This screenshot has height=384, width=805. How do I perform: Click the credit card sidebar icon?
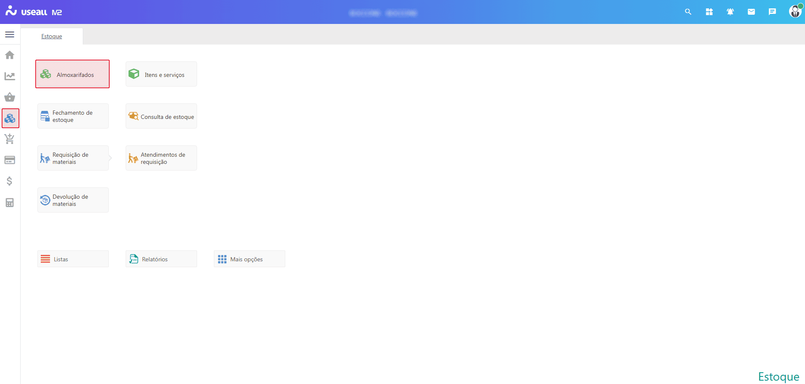[10, 160]
